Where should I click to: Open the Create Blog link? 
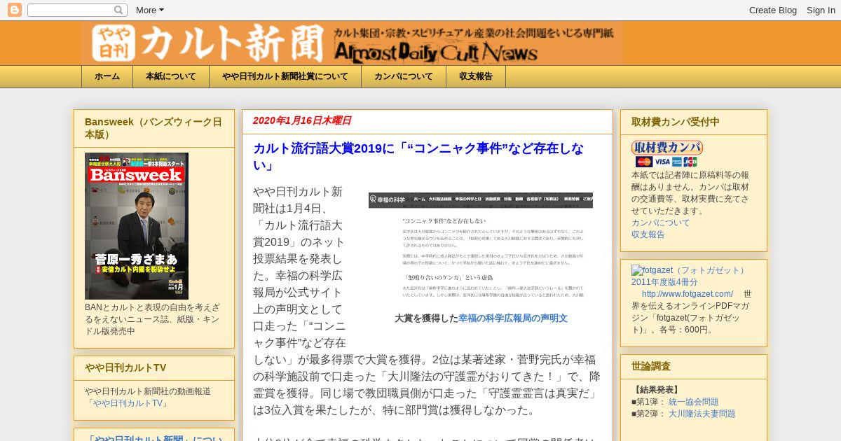coord(772,10)
